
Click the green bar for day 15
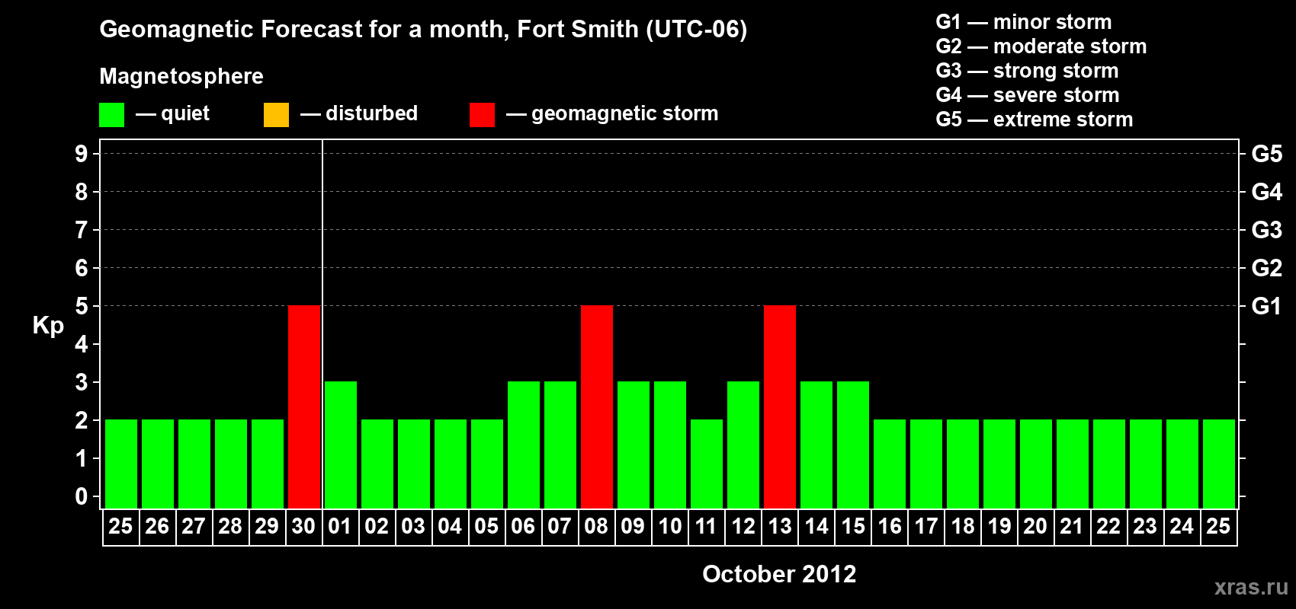[x=853, y=445]
